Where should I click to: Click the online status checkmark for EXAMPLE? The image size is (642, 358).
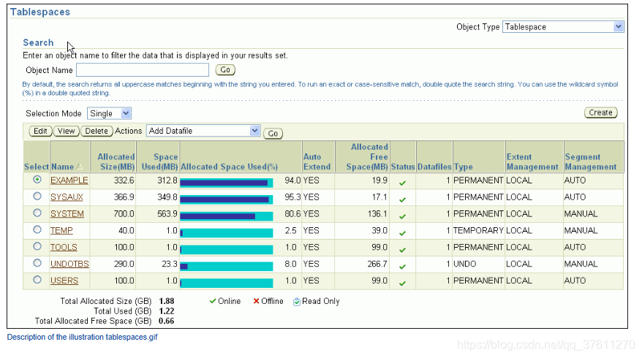tap(402, 183)
